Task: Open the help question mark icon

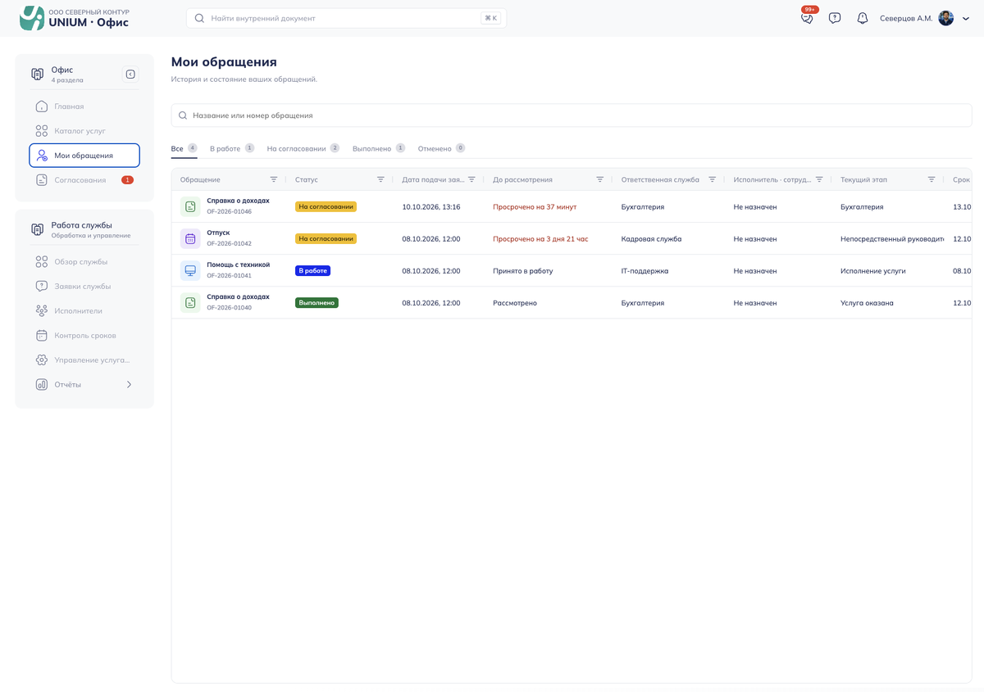Action: click(835, 18)
